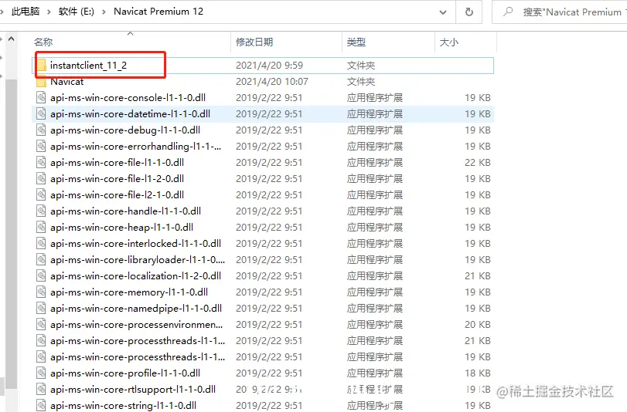Refresh the Navicat Premium 12 folder
627x412 pixels.
(x=469, y=12)
